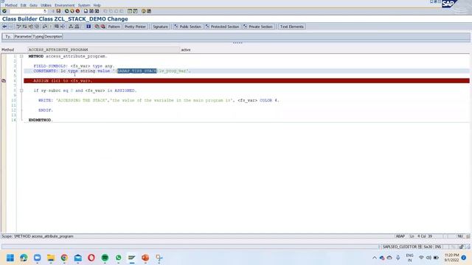472x265 pixels.
Task: Click the breakpoint marker on line 6
Action: pyautogui.click(x=4, y=80)
